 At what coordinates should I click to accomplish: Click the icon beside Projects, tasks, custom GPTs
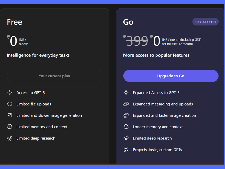point(126,150)
